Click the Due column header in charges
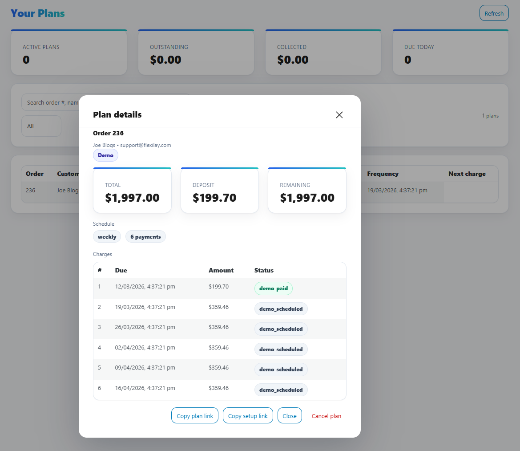The width and height of the screenshot is (520, 451). point(121,270)
